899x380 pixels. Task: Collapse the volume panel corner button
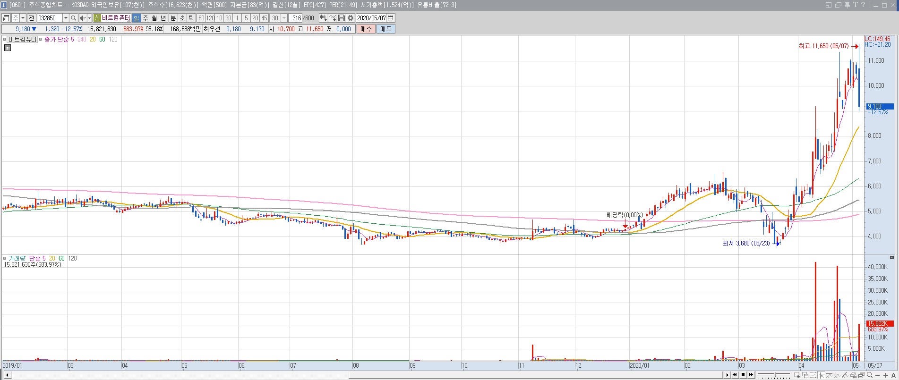[892, 258]
